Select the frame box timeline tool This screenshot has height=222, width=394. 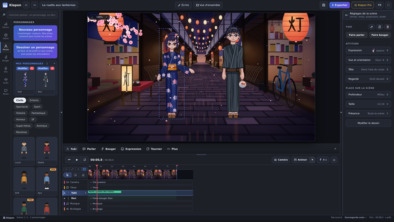(x=76, y=175)
